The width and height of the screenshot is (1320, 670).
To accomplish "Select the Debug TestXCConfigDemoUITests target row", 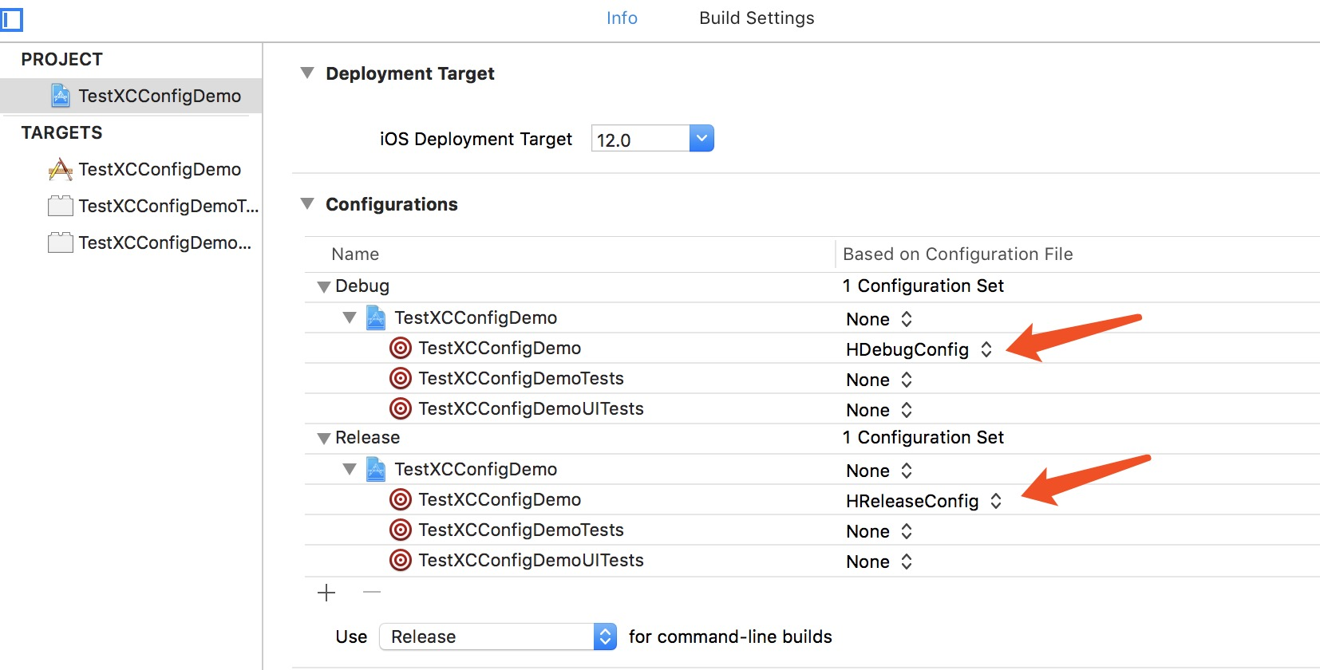I will click(531, 408).
